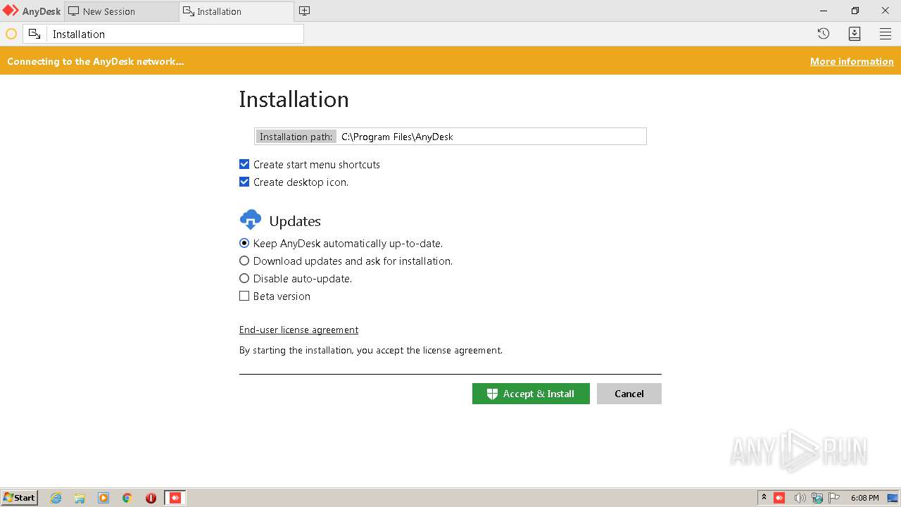Image resolution: width=901 pixels, height=507 pixels.
Task: Click the More information link
Action: (852, 61)
